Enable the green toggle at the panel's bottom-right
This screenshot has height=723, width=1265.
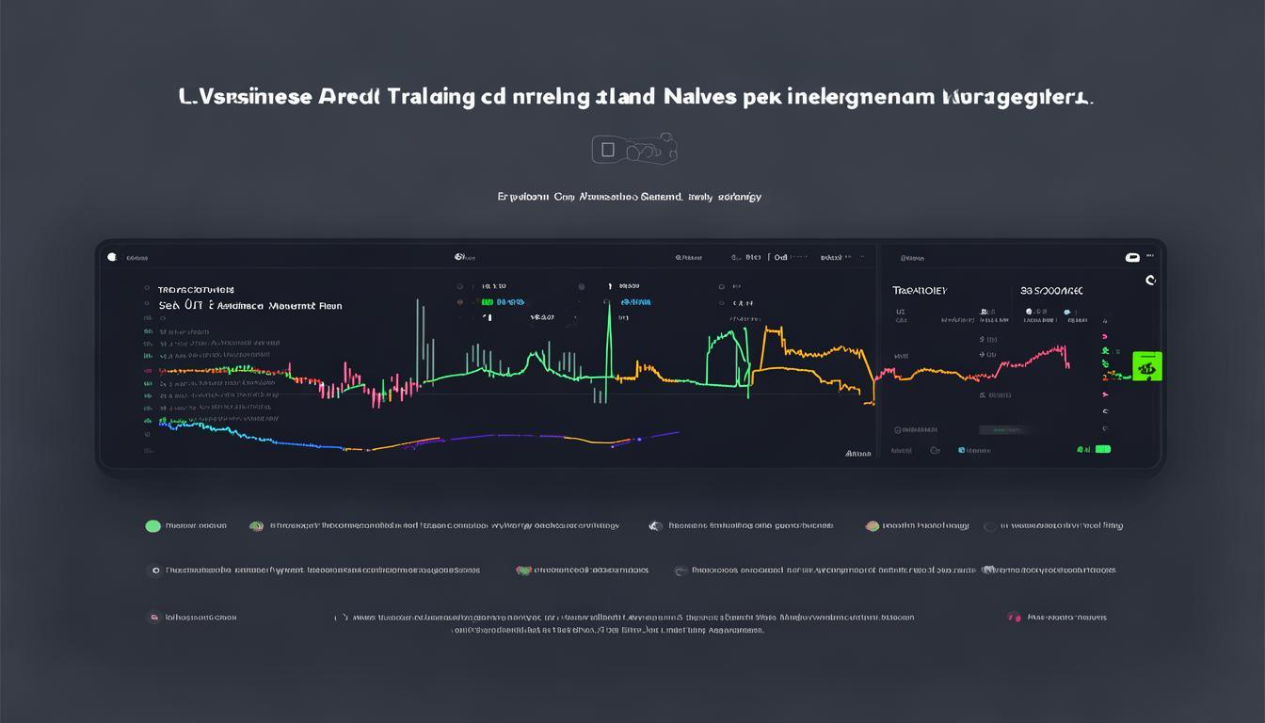[1102, 449]
